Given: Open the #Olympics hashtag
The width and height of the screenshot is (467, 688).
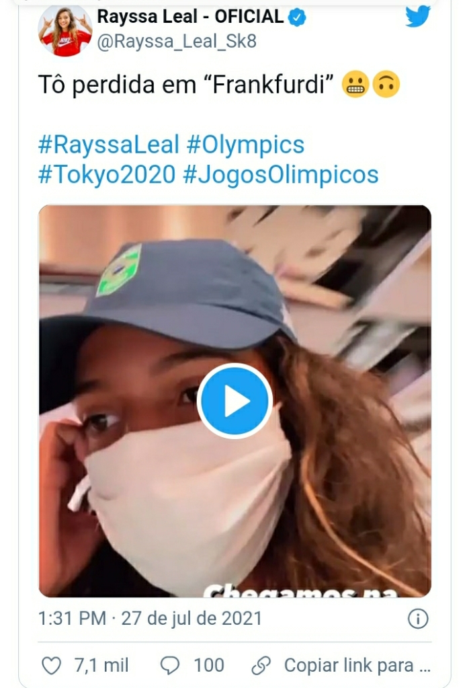Looking at the screenshot, I should click(245, 145).
